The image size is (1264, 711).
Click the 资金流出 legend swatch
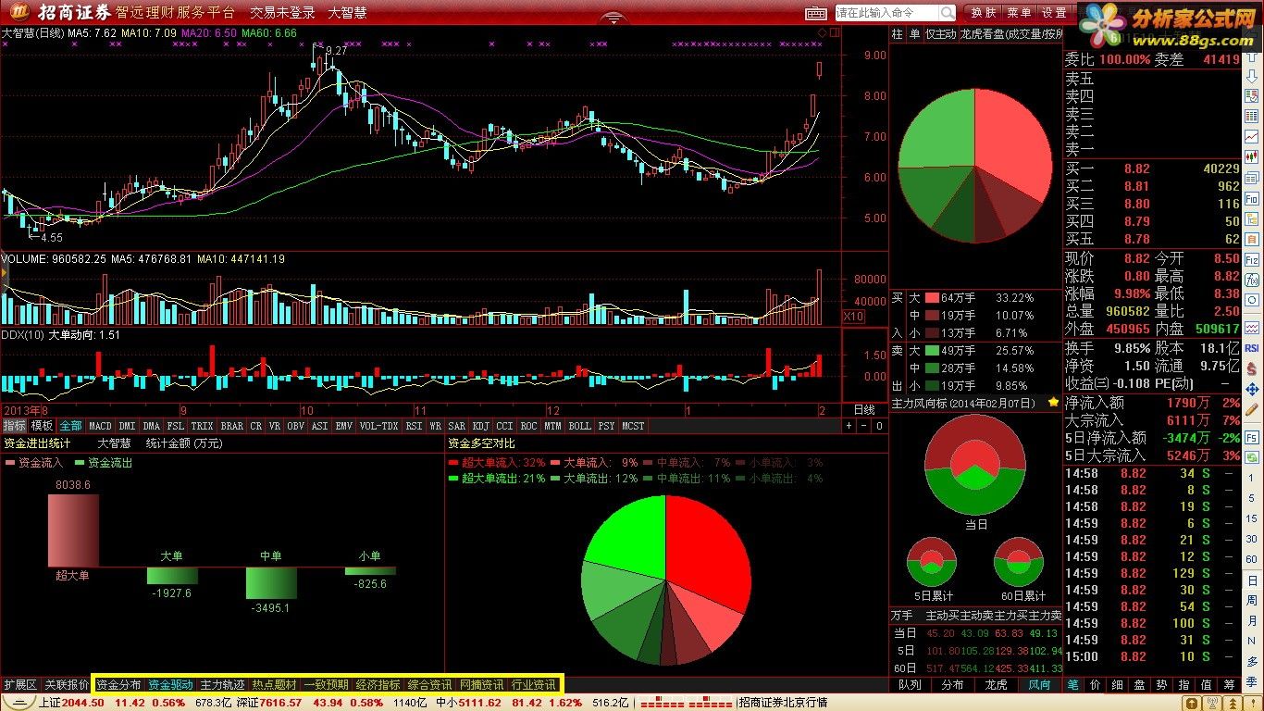click(80, 462)
